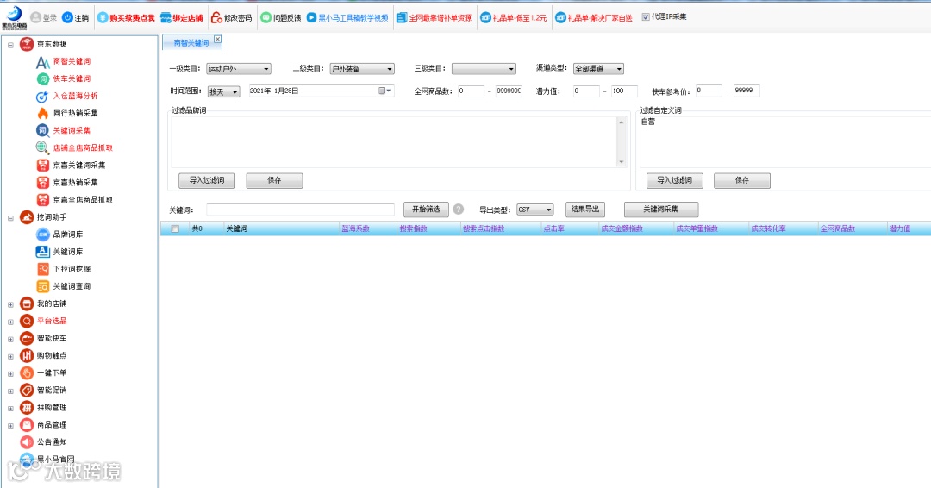Expand the 购物触点 tree node
Screen dimensions: 931x488
click(10, 356)
